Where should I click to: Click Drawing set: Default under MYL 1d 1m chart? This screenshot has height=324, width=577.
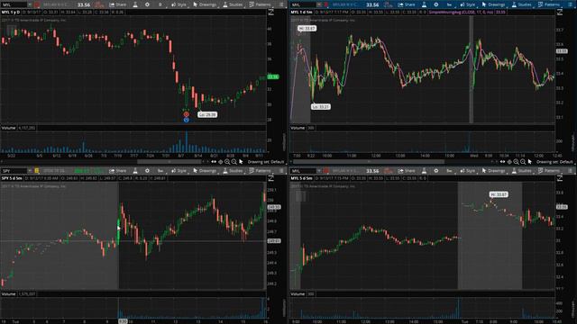[x=554, y=162]
